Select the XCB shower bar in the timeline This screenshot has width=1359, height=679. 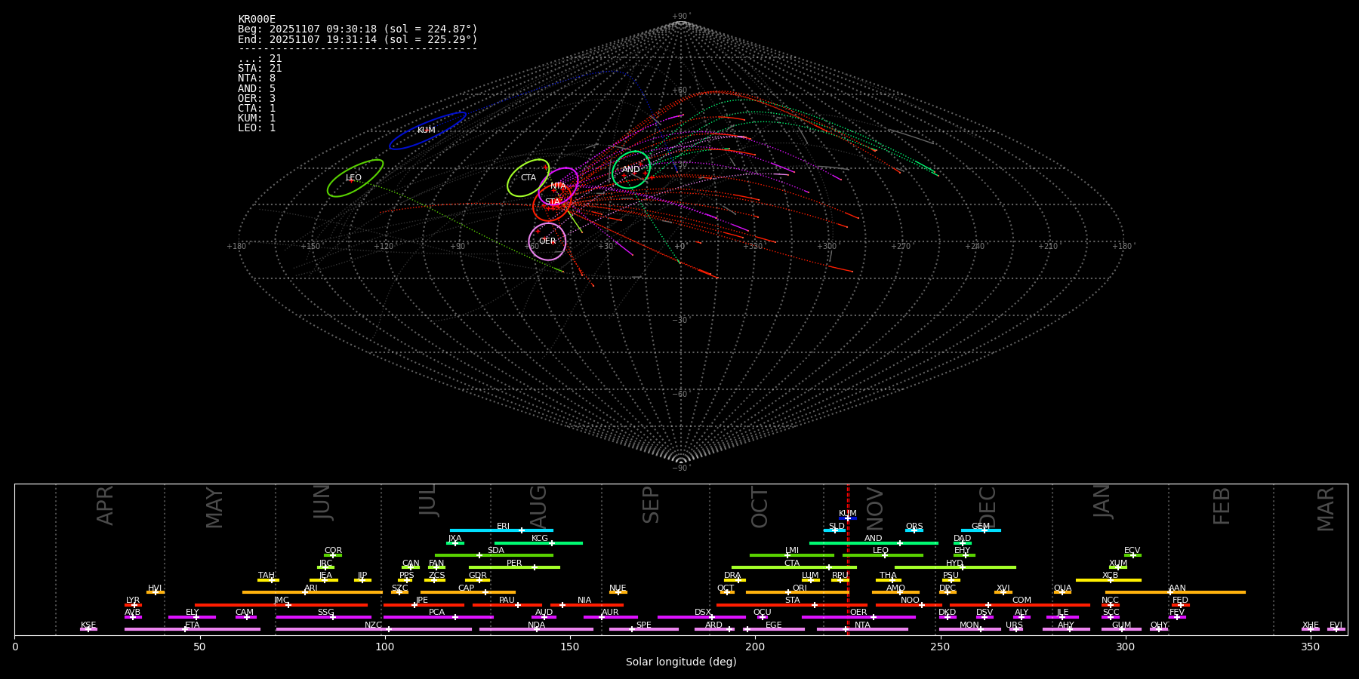1108,579
